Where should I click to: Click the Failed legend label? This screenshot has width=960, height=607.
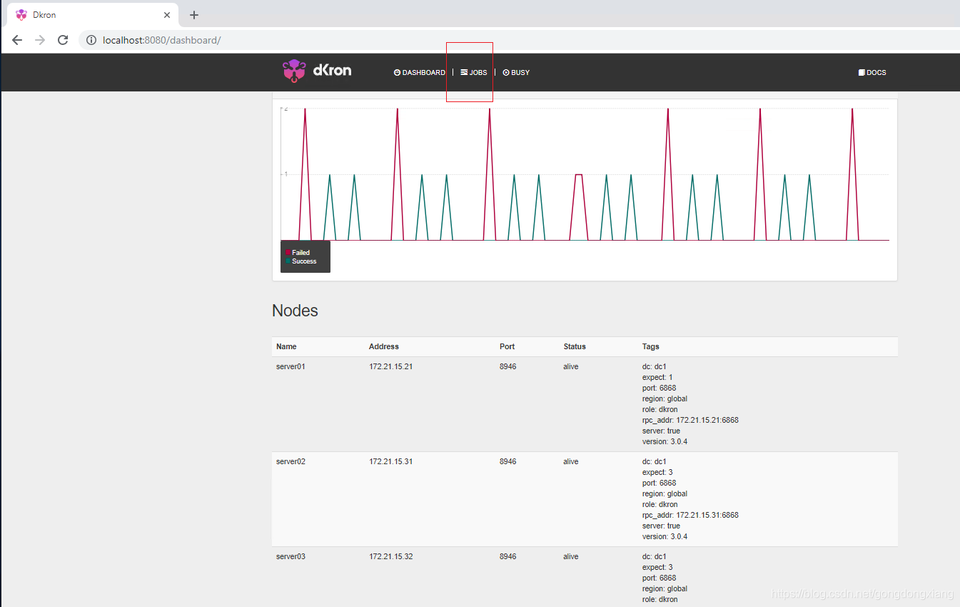[x=300, y=253]
